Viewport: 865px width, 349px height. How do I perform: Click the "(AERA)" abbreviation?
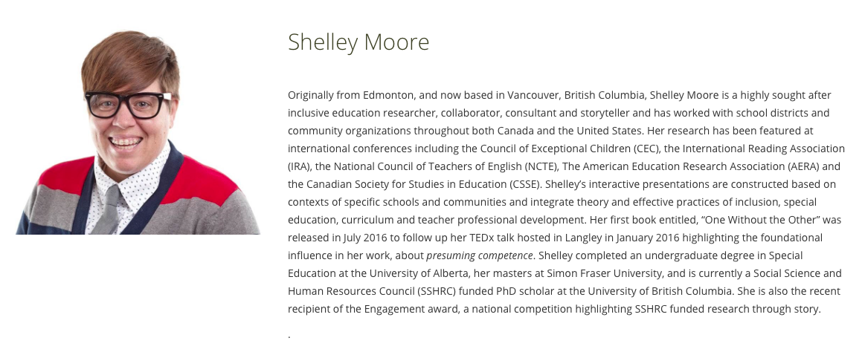coord(795,166)
